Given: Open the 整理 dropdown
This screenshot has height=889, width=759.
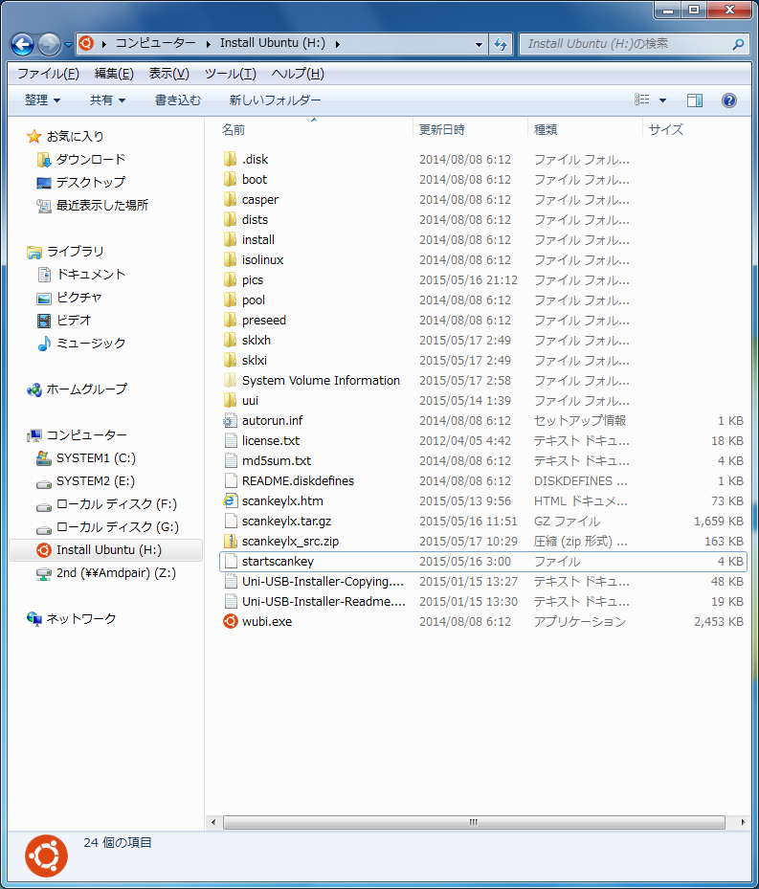Looking at the screenshot, I should (x=42, y=100).
